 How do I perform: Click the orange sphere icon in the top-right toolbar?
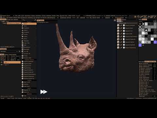(135, 17)
